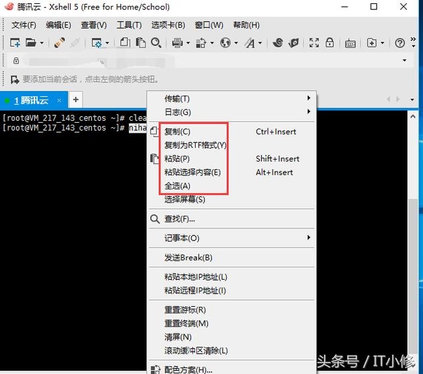This screenshot has width=423, height=374.
Task: Click the Font 'A' icon
Action: [x=250, y=43]
